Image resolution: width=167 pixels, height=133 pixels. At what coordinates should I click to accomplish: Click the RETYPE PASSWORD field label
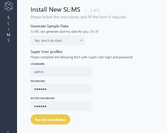tap(43, 98)
